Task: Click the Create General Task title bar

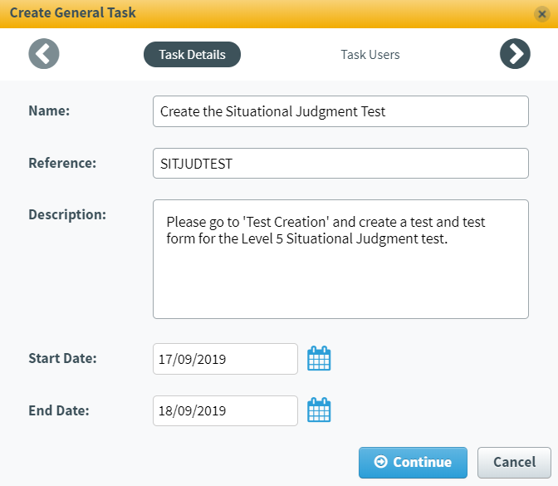Action: point(279,14)
